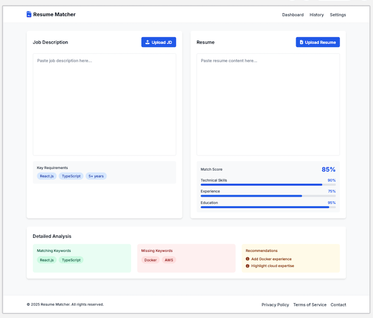373x318 pixels.
Task: Focus the resume content text area
Action: pos(268,105)
